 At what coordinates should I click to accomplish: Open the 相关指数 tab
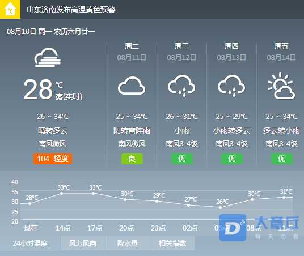coord(172,243)
